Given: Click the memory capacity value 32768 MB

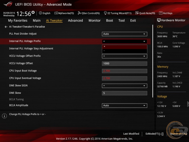Looking at the screenshot, I should pyautogui.click(x=162, y=87).
